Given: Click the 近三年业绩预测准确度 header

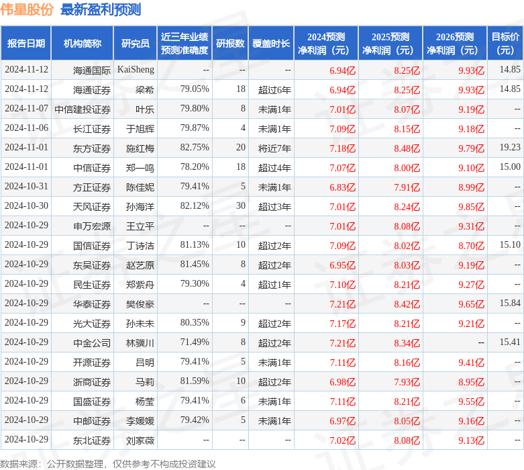Looking at the screenshot, I should (x=185, y=44).
